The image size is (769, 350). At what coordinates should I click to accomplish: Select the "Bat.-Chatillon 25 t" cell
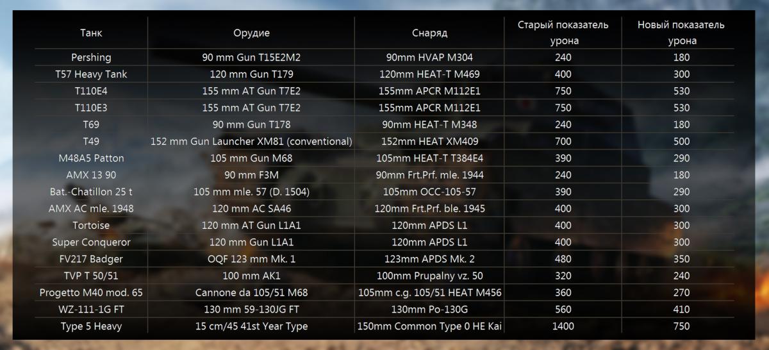click(x=91, y=192)
